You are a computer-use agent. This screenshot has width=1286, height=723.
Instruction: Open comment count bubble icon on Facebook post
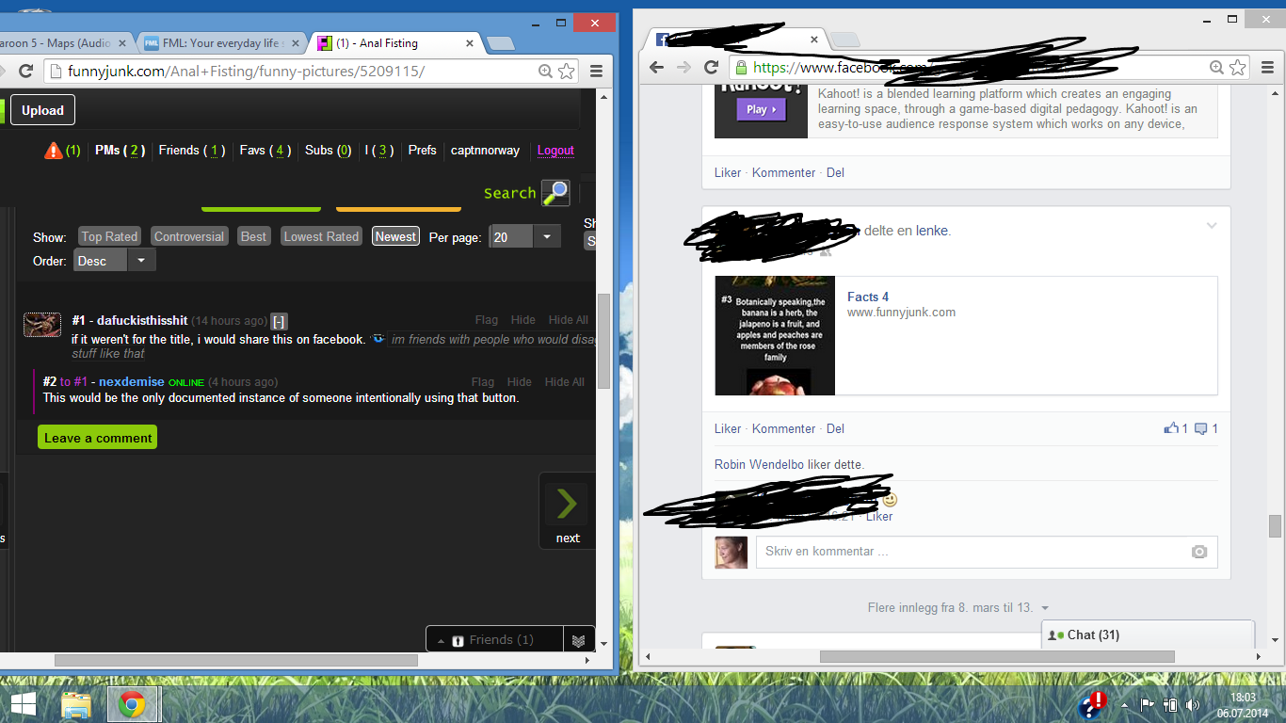point(1200,428)
